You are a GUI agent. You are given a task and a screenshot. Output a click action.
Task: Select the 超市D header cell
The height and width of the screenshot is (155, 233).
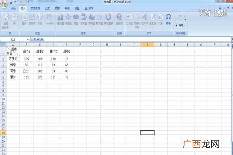coord(67,51)
